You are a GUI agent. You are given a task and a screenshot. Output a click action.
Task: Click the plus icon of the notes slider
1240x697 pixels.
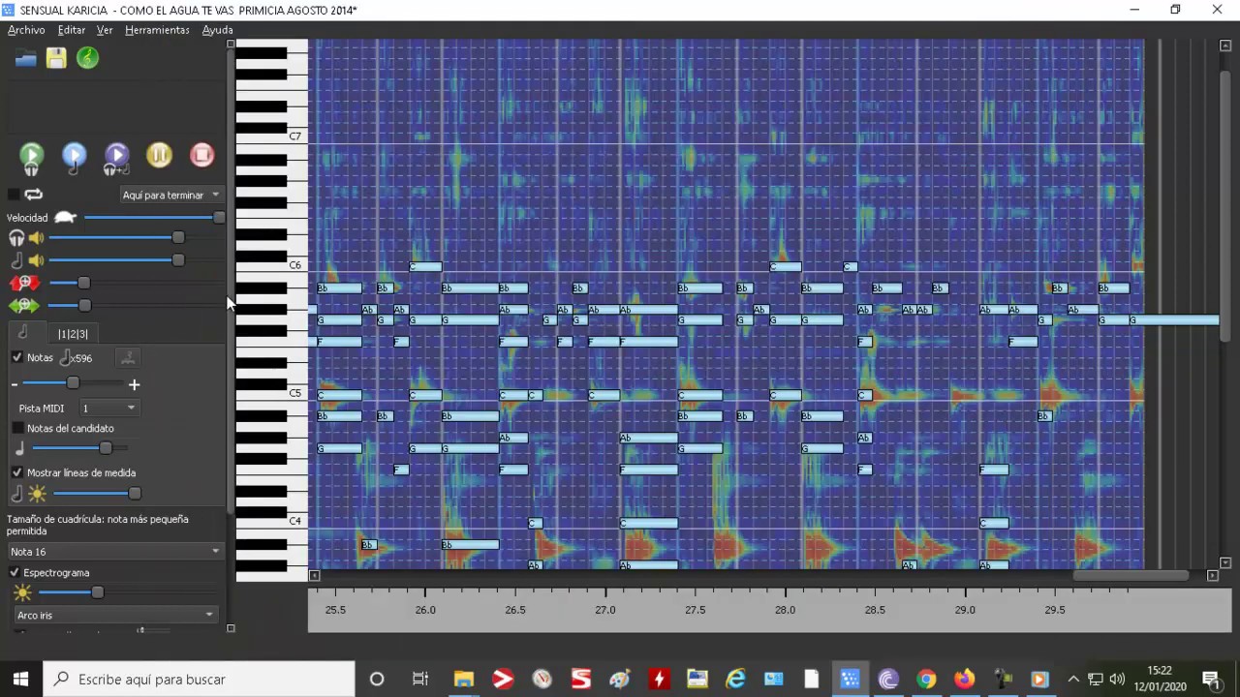(x=135, y=384)
